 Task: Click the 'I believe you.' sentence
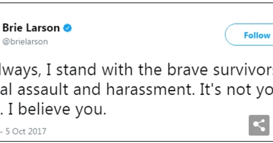(57, 109)
